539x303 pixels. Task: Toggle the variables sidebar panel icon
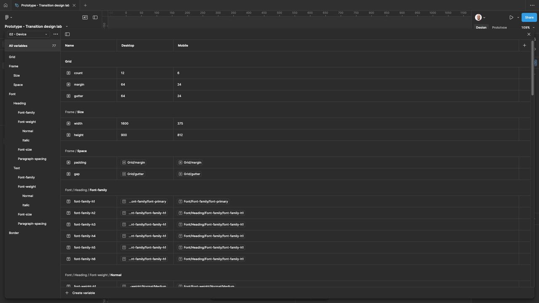point(67,34)
